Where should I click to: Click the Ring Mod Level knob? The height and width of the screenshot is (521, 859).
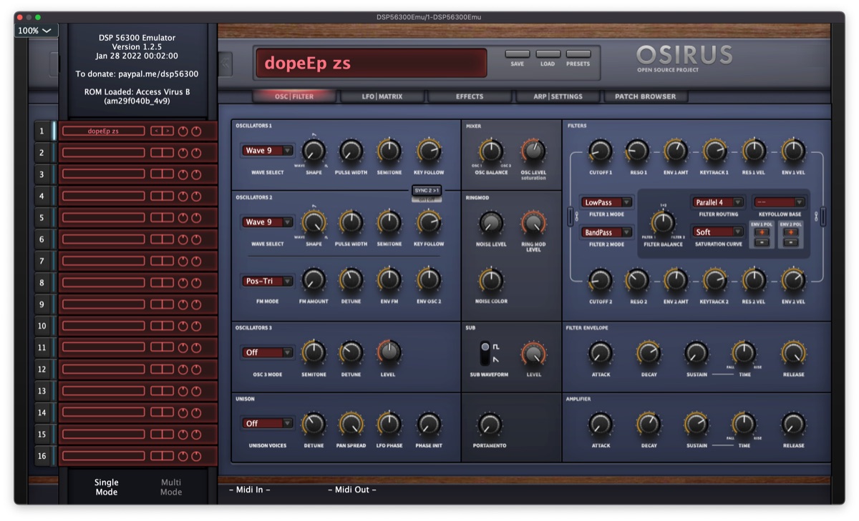tap(533, 222)
